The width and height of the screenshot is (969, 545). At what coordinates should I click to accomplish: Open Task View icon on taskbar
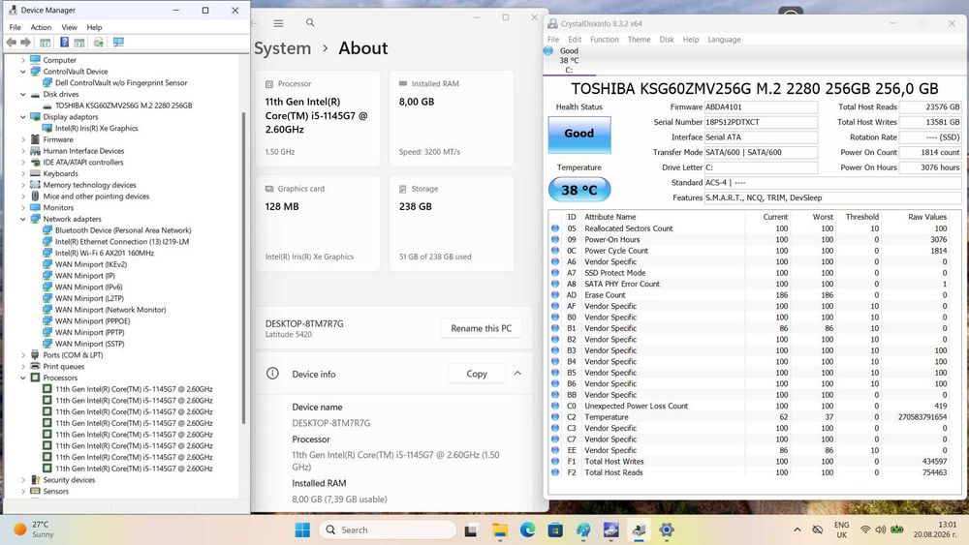(x=471, y=530)
